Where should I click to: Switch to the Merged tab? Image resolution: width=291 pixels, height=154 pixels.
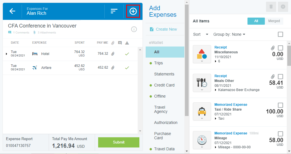(274, 21)
